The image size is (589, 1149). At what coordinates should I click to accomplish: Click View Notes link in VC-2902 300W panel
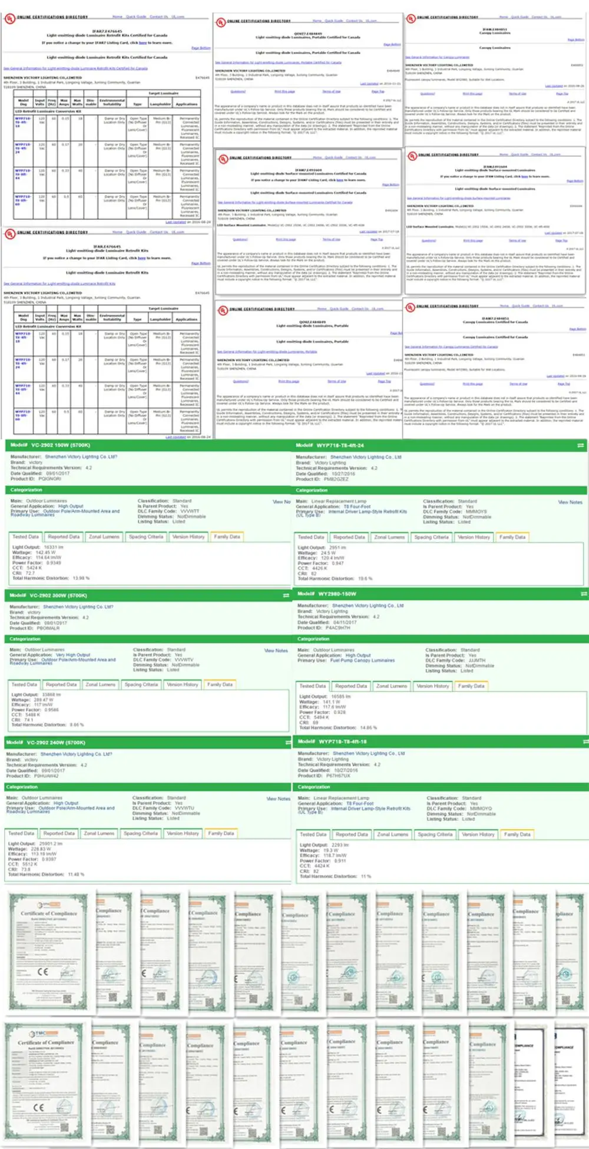(x=276, y=651)
